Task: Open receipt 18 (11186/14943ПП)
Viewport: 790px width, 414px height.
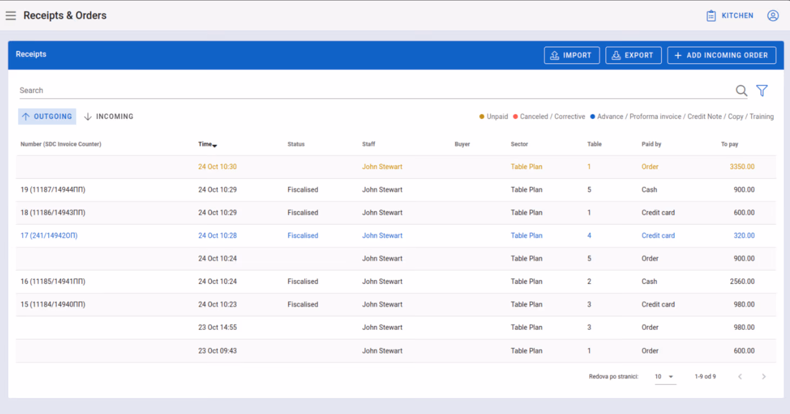Action: click(x=396, y=213)
